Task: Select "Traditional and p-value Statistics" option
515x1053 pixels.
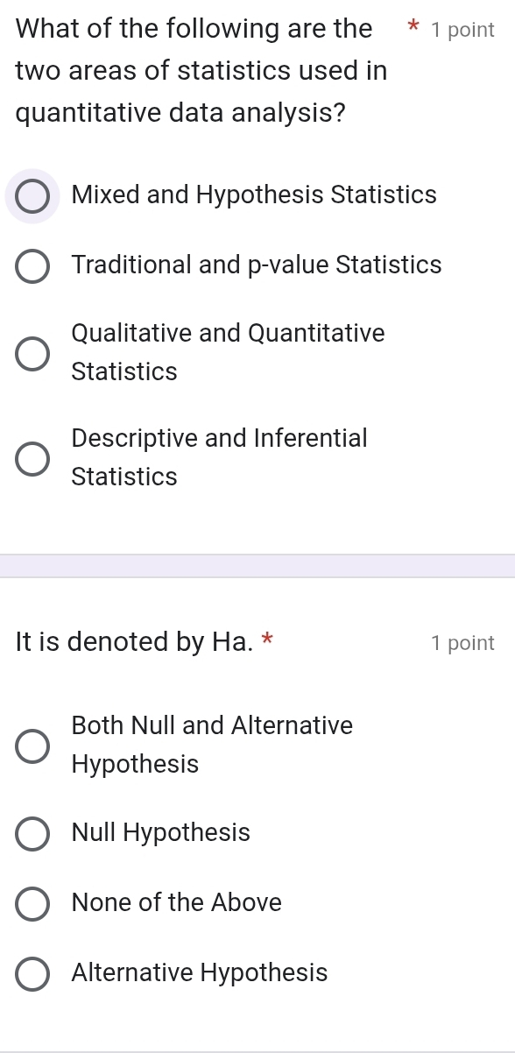Action: coord(32,265)
